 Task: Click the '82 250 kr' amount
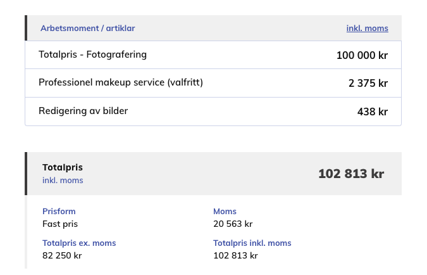[x=62, y=255]
